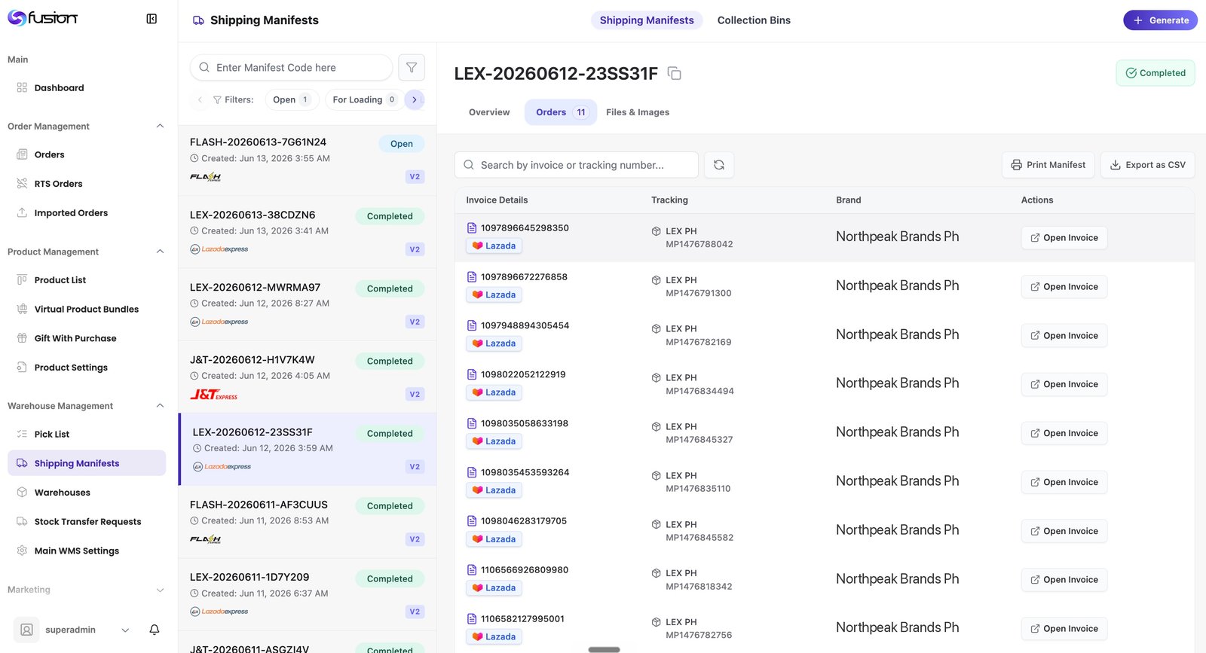The height and width of the screenshot is (653, 1206).
Task: Click the Orders sidebar icon
Action: 22,154
